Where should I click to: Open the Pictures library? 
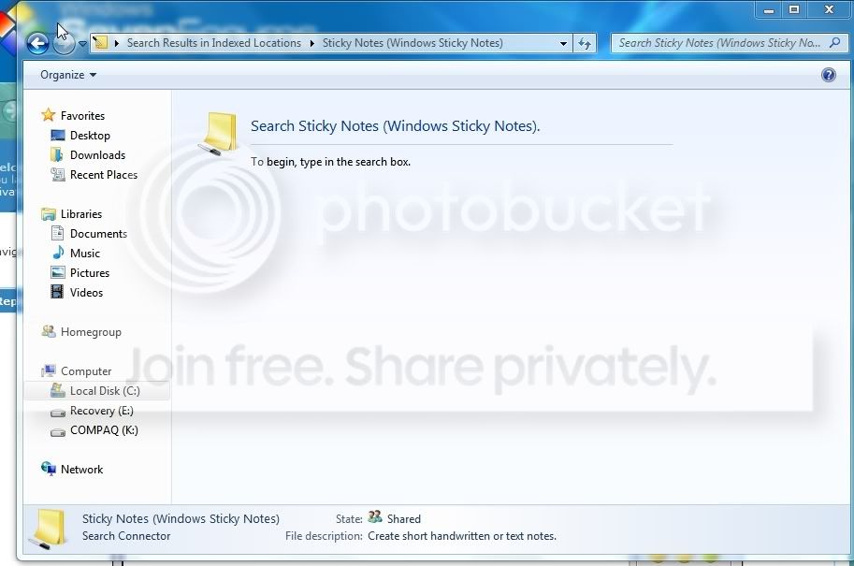[x=89, y=272]
